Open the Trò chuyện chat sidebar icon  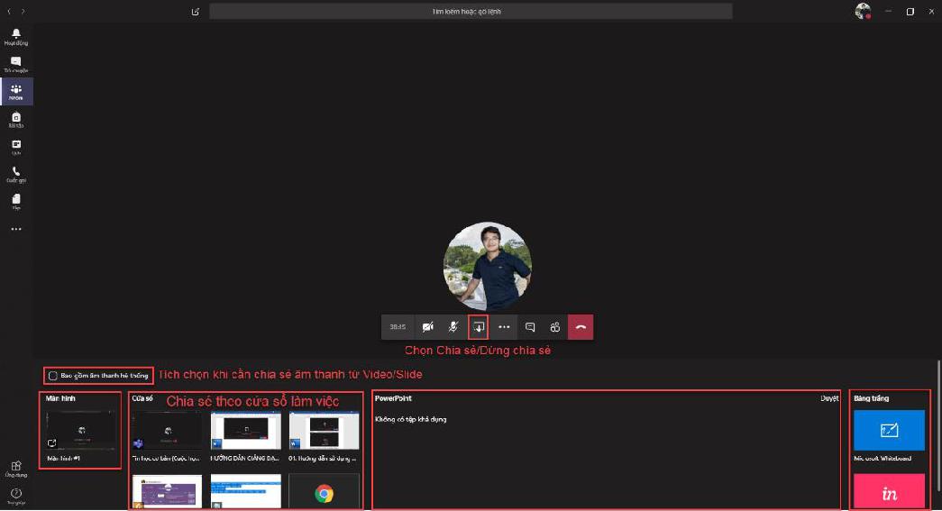[16, 63]
